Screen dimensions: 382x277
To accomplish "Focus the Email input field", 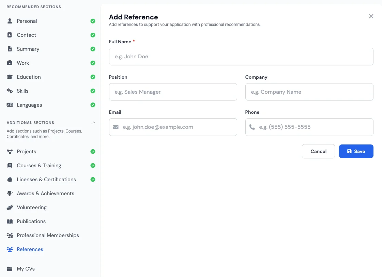I will click(173, 127).
